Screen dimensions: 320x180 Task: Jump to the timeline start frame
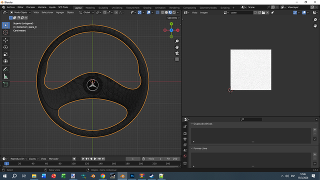click(83, 159)
